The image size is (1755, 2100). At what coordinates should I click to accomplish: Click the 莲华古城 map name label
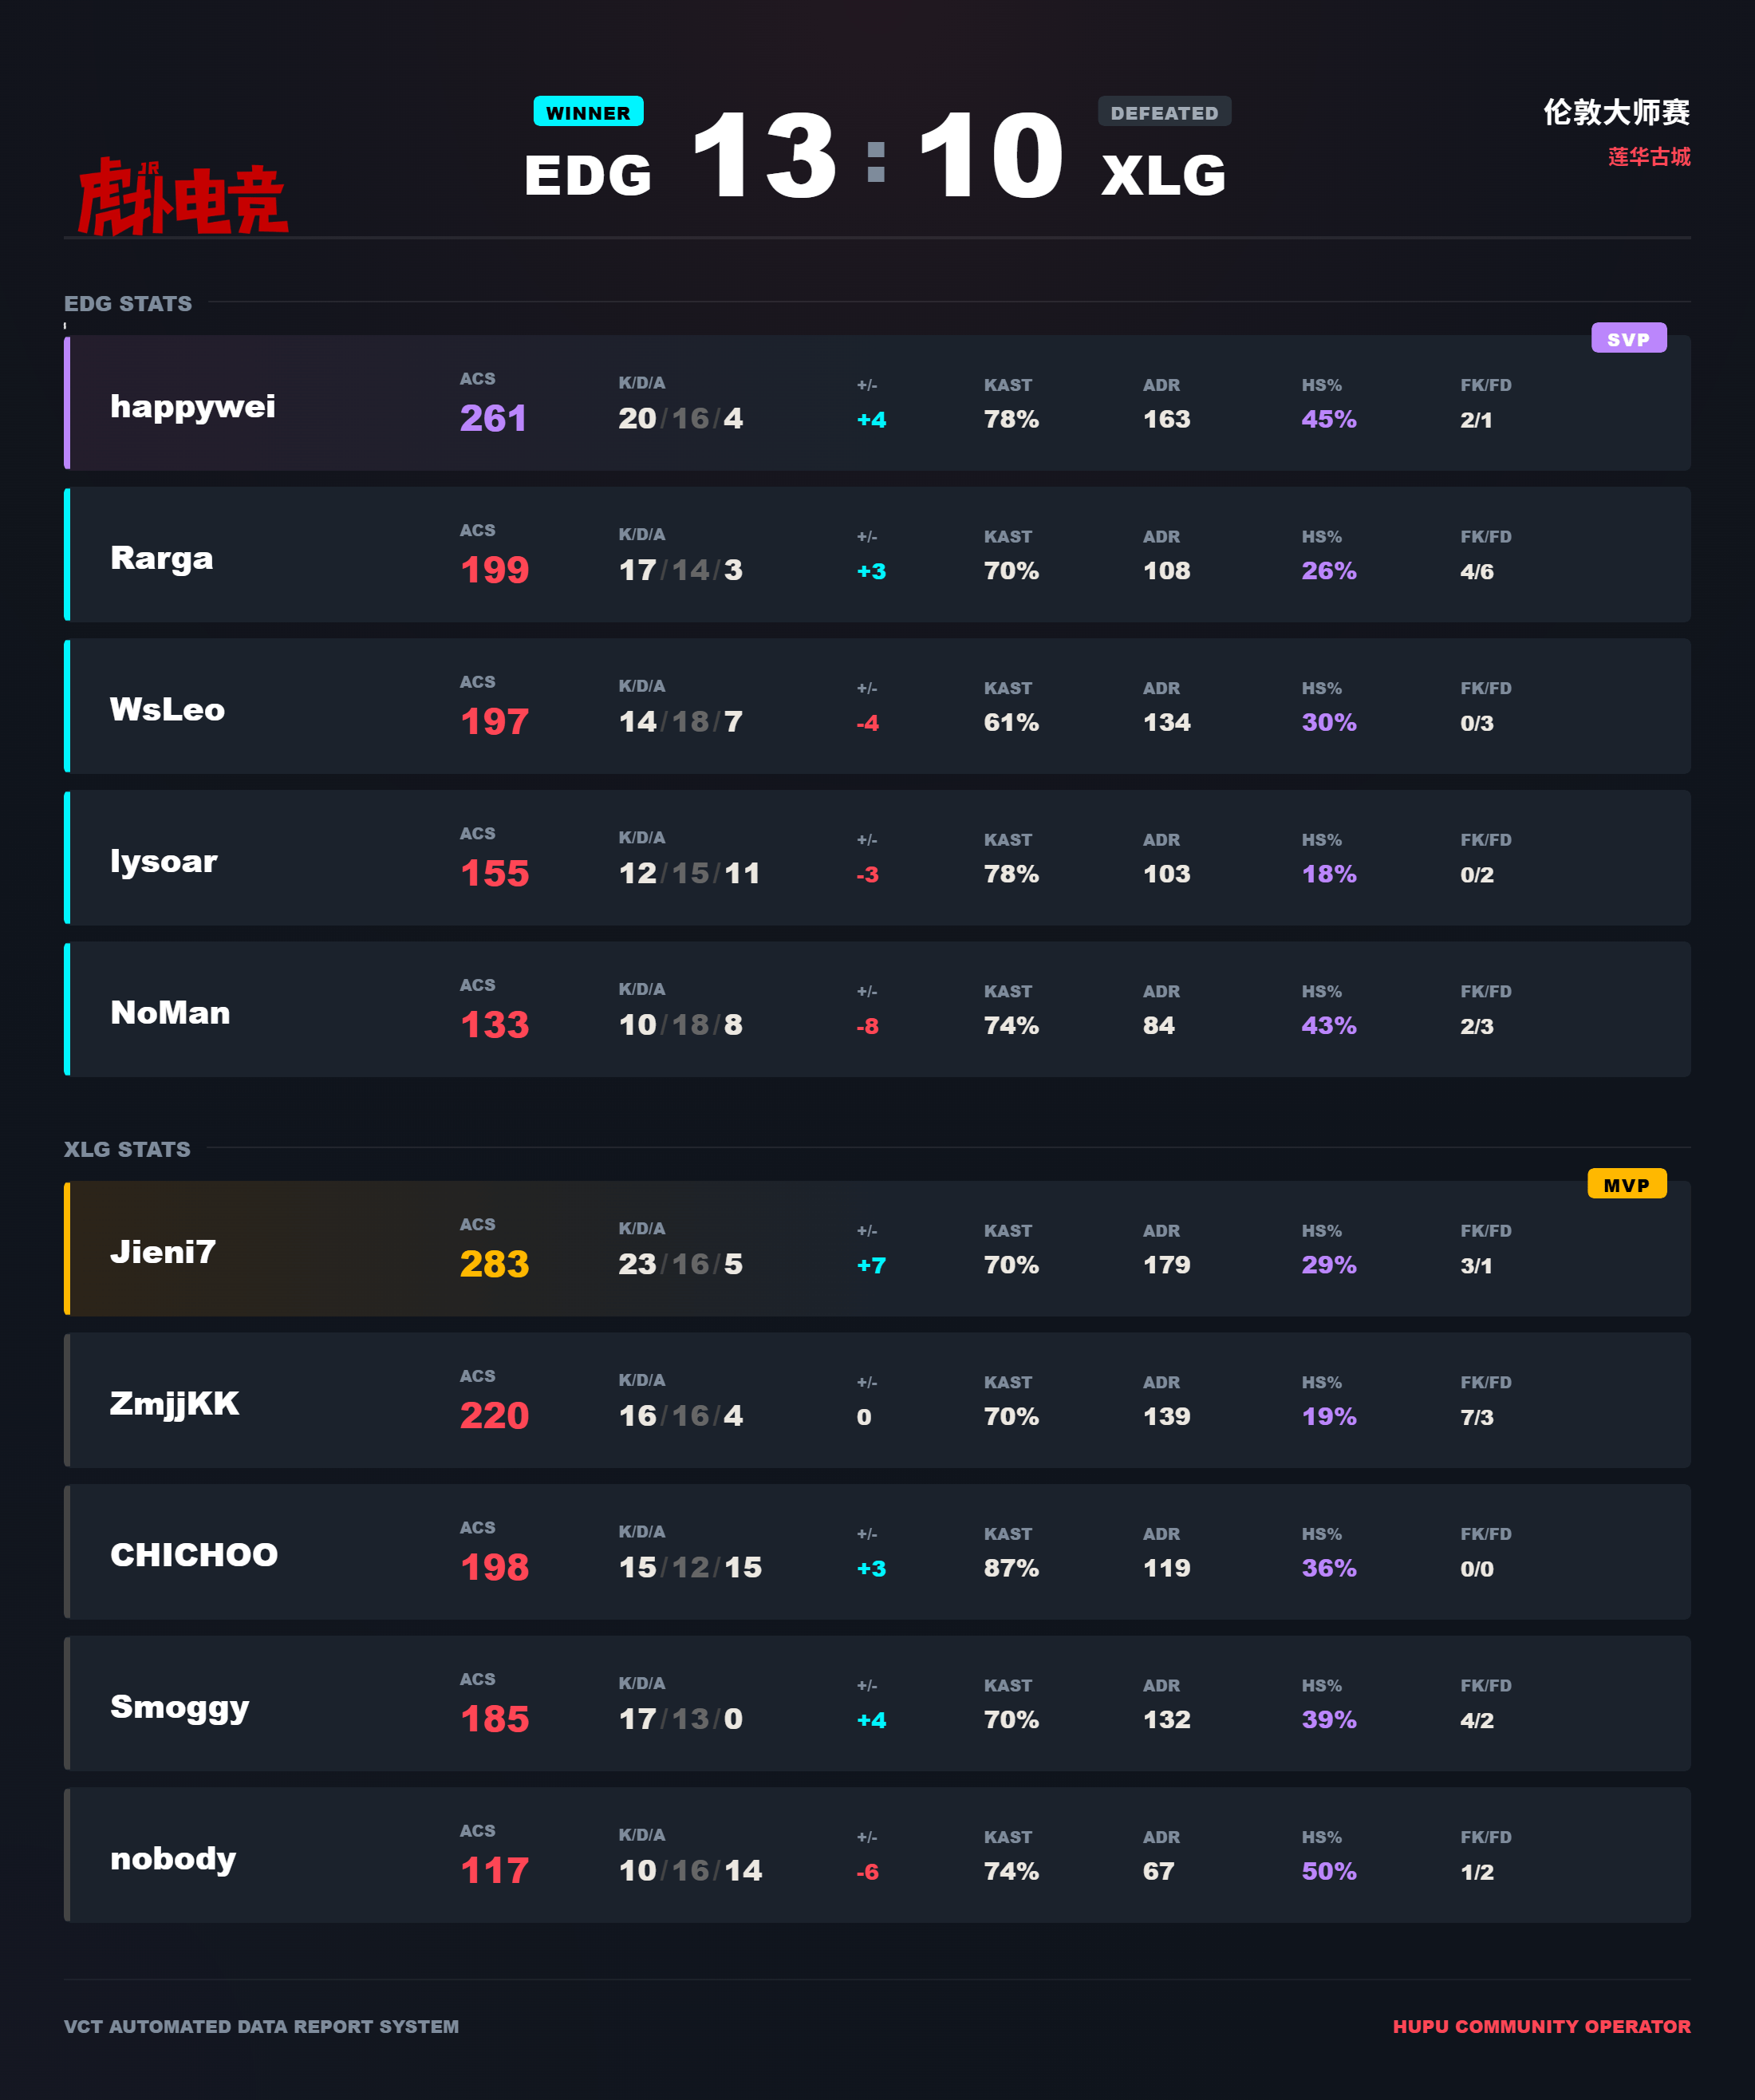click(x=1649, y=156)
